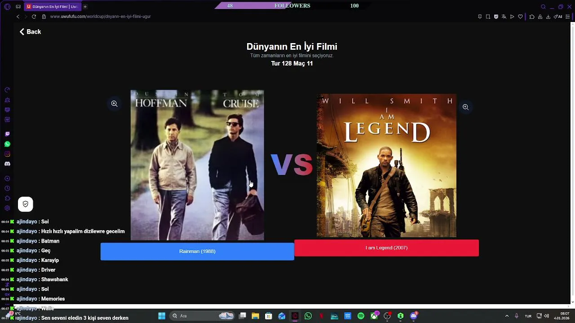Open the GX Corner gamepad icon
The image size is (575, 323).
[18, 7]
